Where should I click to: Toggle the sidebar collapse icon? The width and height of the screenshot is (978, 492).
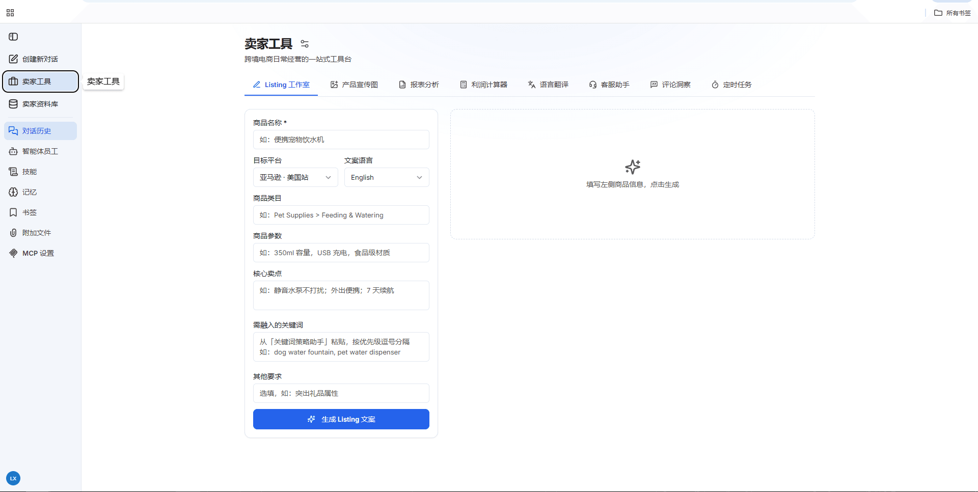13,37
